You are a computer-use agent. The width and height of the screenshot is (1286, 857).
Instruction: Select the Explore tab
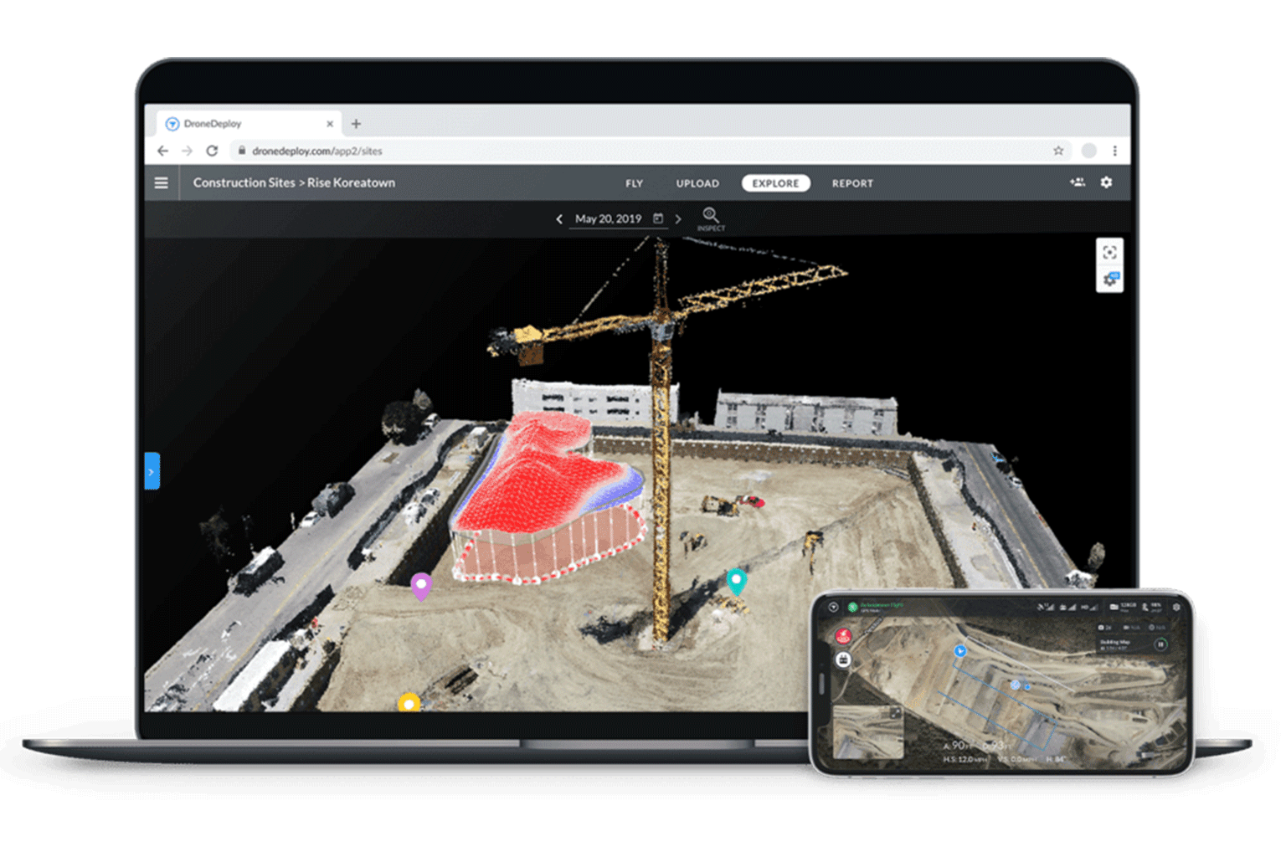point(775,183)
